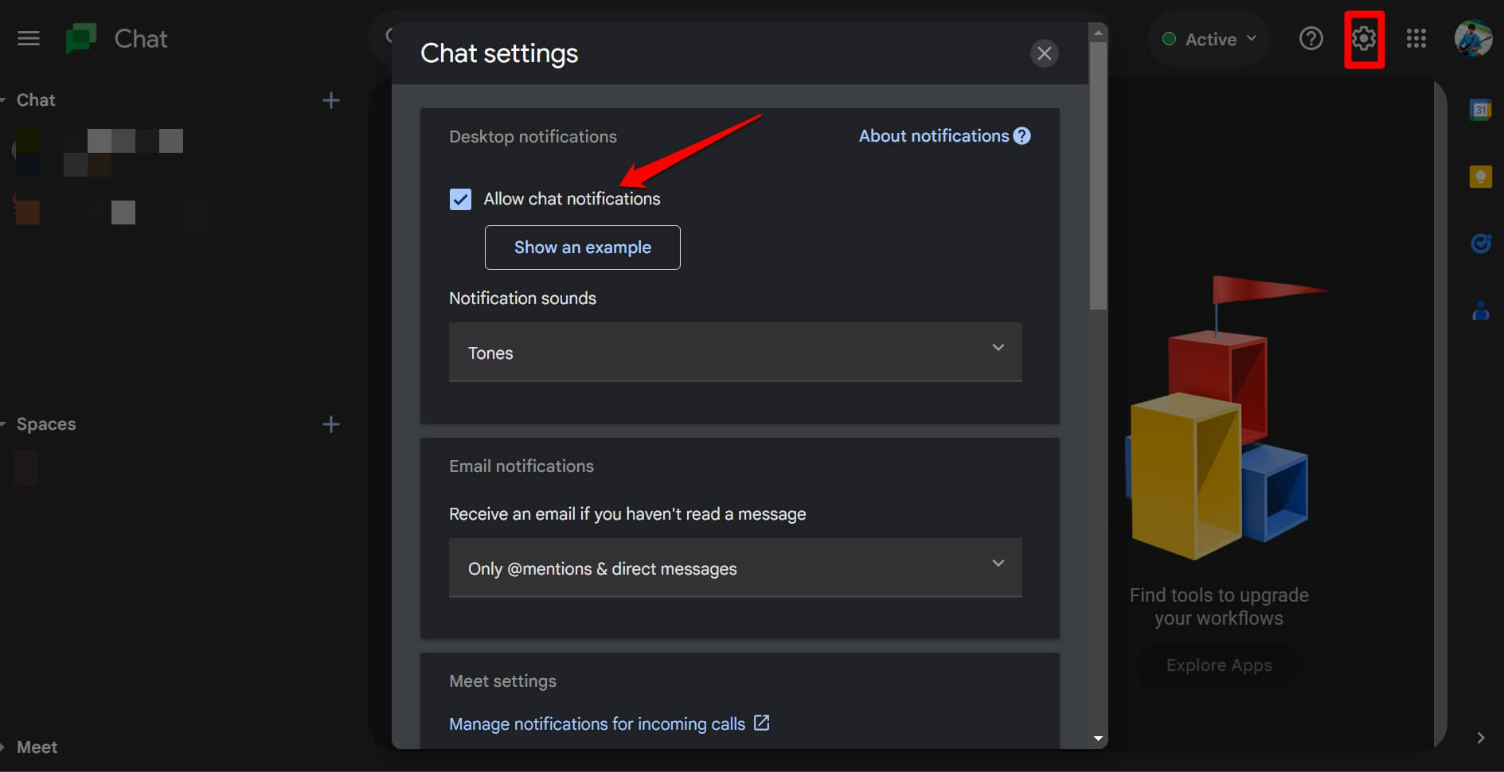Click the scrollbar down arrow in settings
Image resolution: width=1504 pixels, height=772 pixels.
coord(1099,739)
